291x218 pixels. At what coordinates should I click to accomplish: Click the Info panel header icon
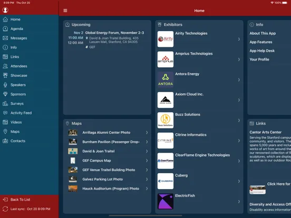tap(251, 25)
